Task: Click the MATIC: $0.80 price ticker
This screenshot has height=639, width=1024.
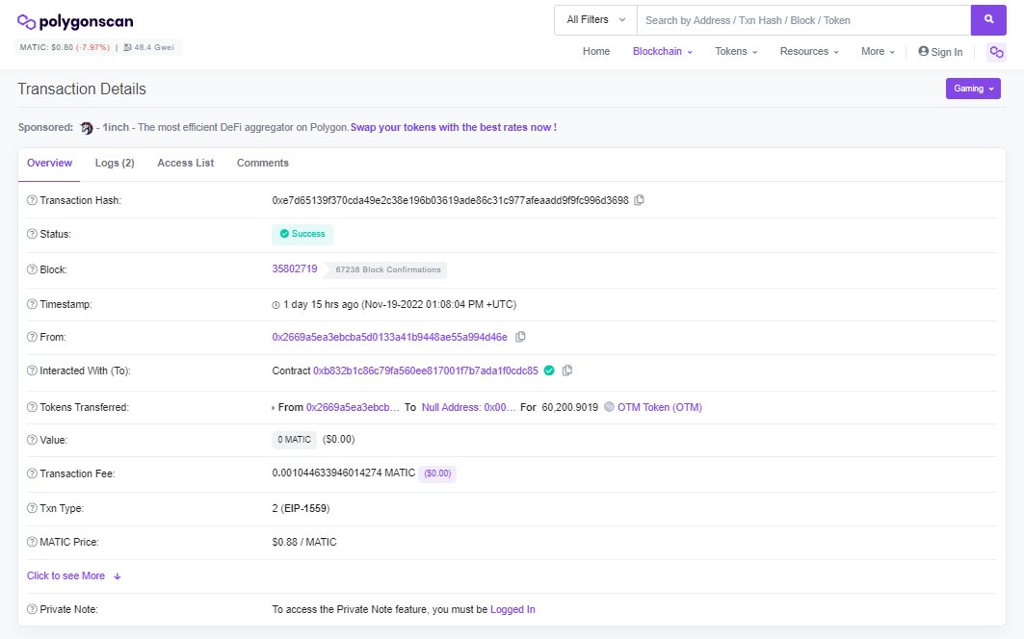Action: pos(65,47)
